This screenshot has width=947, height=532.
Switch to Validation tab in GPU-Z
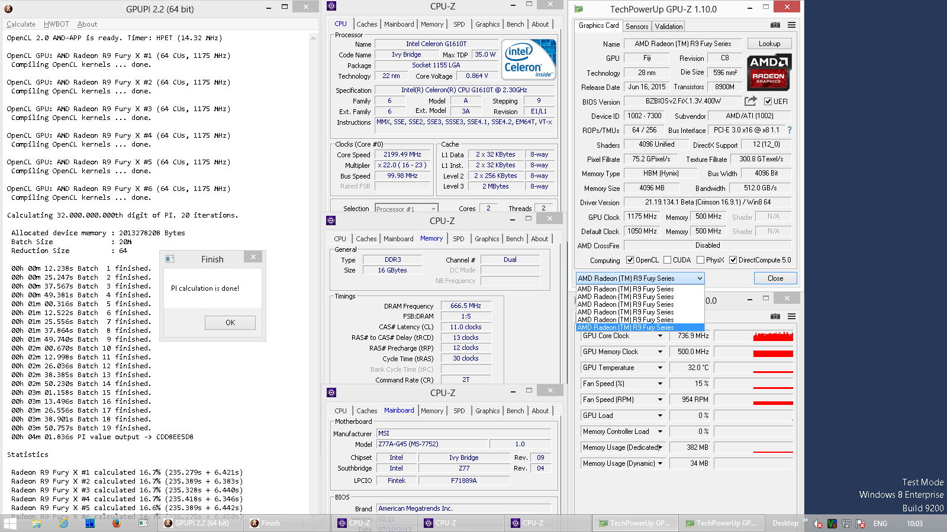tap(669, 27)
